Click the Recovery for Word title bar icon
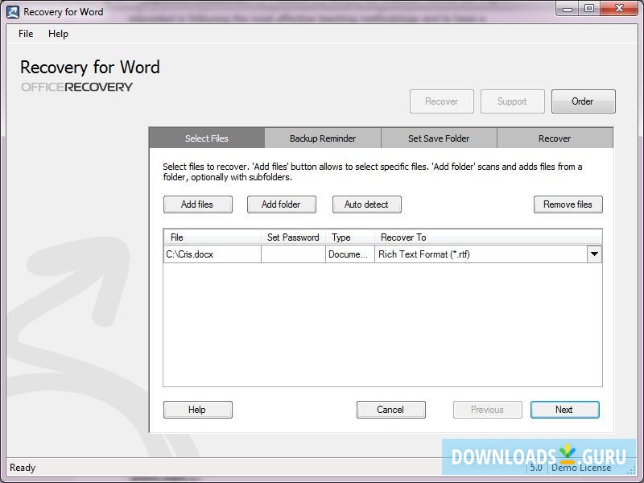Screen dimensions: 644x483 (x=11, y=11)
